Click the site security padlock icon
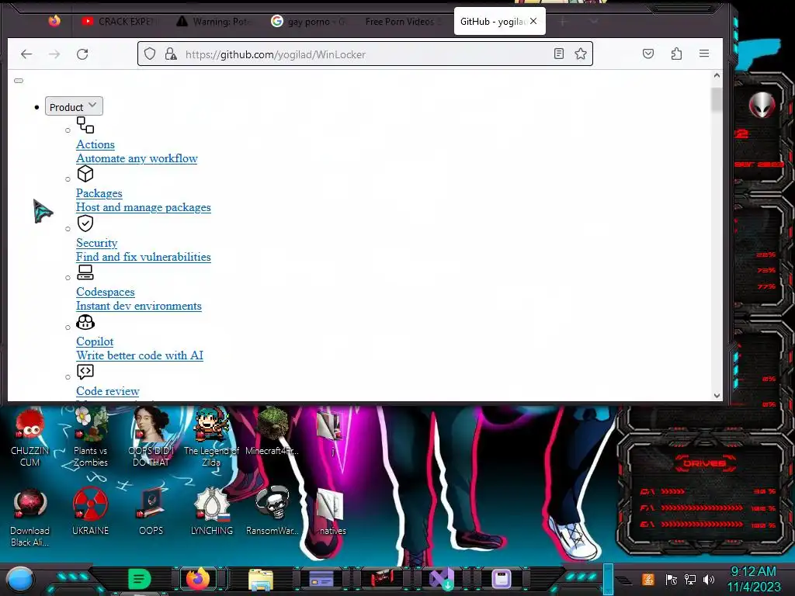Image resolution: width=795 pixels, height=596 pixels. [171, 54]
